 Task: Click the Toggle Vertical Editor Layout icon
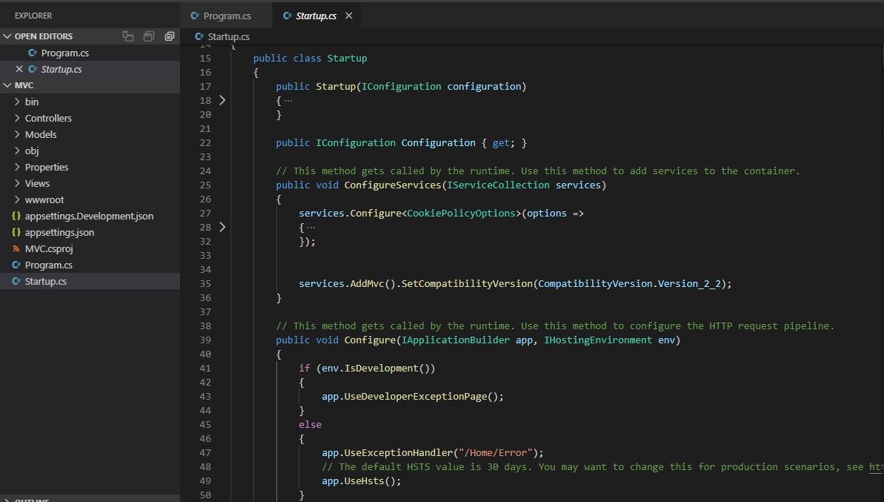(127, 36)
